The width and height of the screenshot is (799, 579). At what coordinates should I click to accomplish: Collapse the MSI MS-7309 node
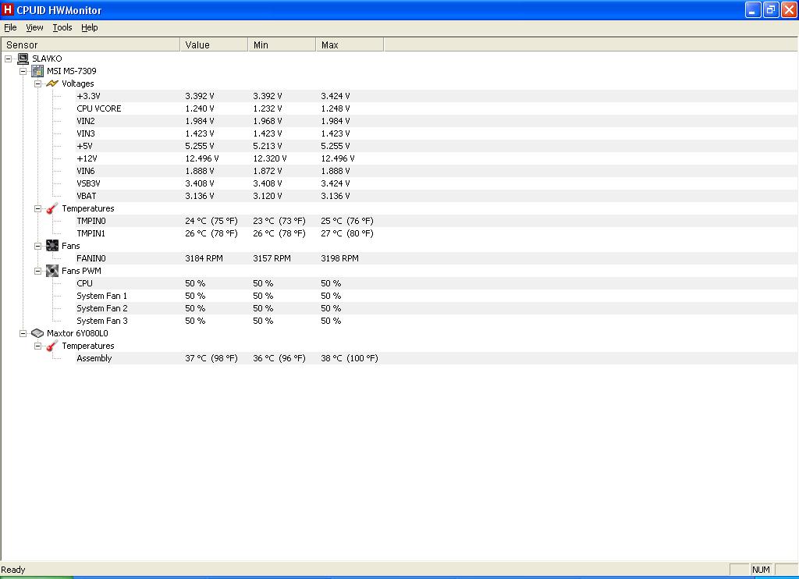point(23,71)
